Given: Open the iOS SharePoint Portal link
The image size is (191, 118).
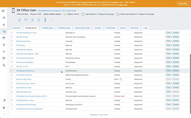Looking at the screenshot, I should pos(24,88).
